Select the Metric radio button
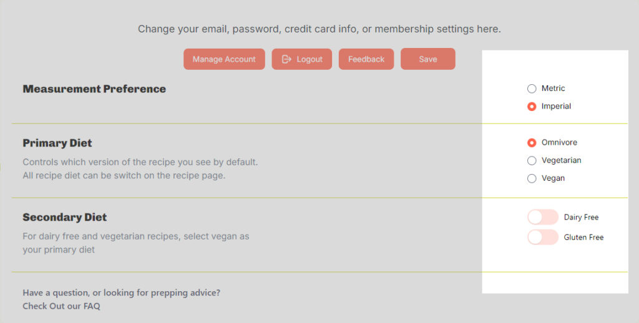The image size is (639, 323). pyautogui.click(x=532, y=89)
